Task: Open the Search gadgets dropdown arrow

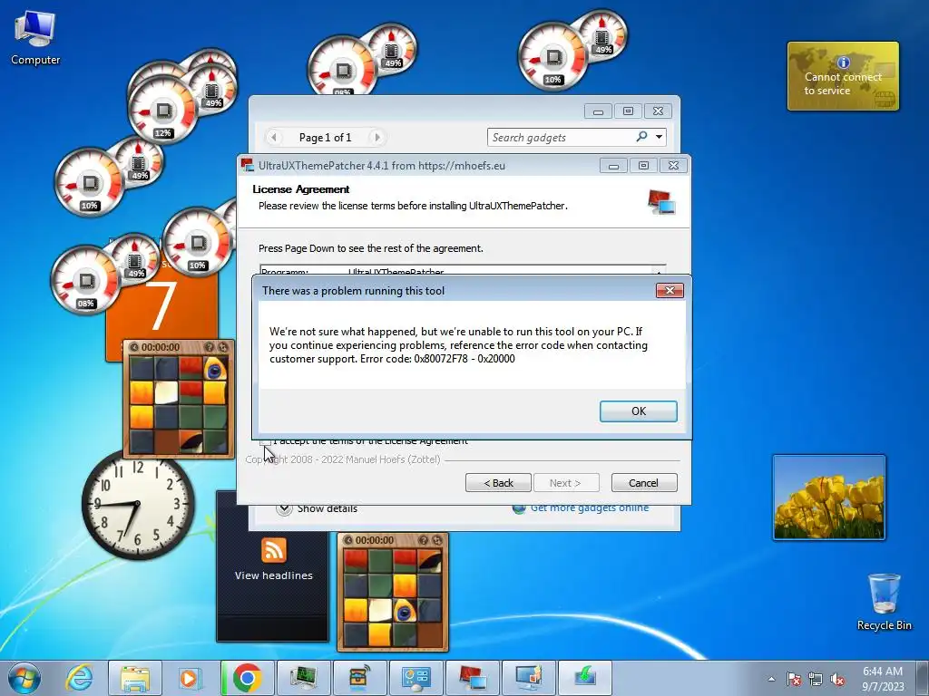Action: click(659, 137)
